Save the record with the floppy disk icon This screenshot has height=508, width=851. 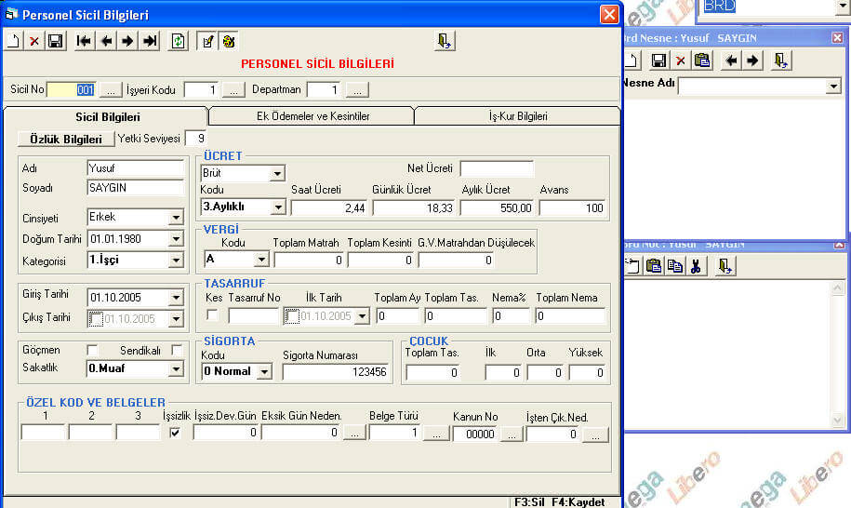tap(55, 41)
